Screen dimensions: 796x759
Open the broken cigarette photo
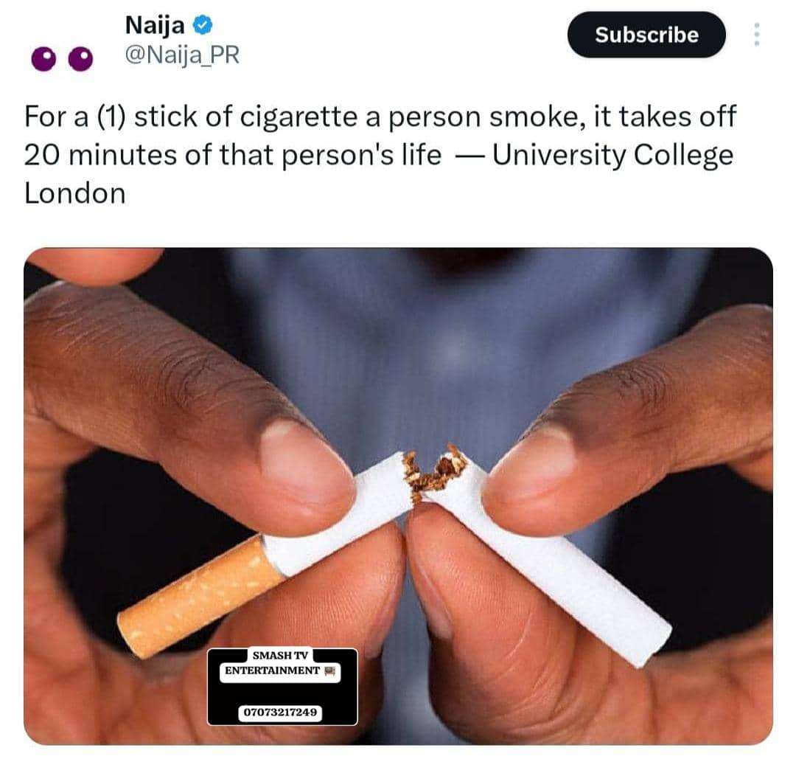(x=398, y=496)
